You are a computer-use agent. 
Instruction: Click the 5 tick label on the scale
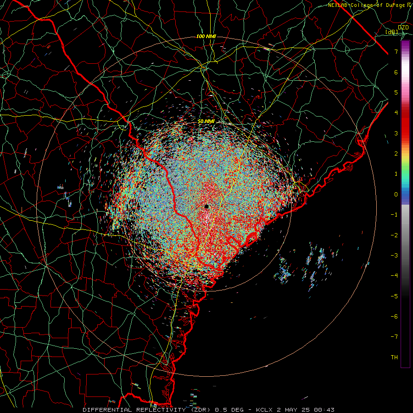pyautogui.click(x=396, y=92)
